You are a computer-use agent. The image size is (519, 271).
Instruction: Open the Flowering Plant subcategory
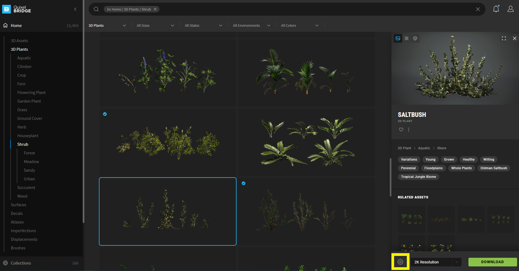(x=31, y=93)
